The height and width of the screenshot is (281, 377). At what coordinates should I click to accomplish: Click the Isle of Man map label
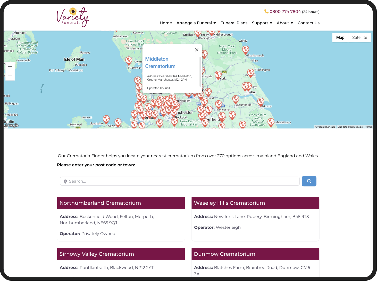click(x=74, y=59)
